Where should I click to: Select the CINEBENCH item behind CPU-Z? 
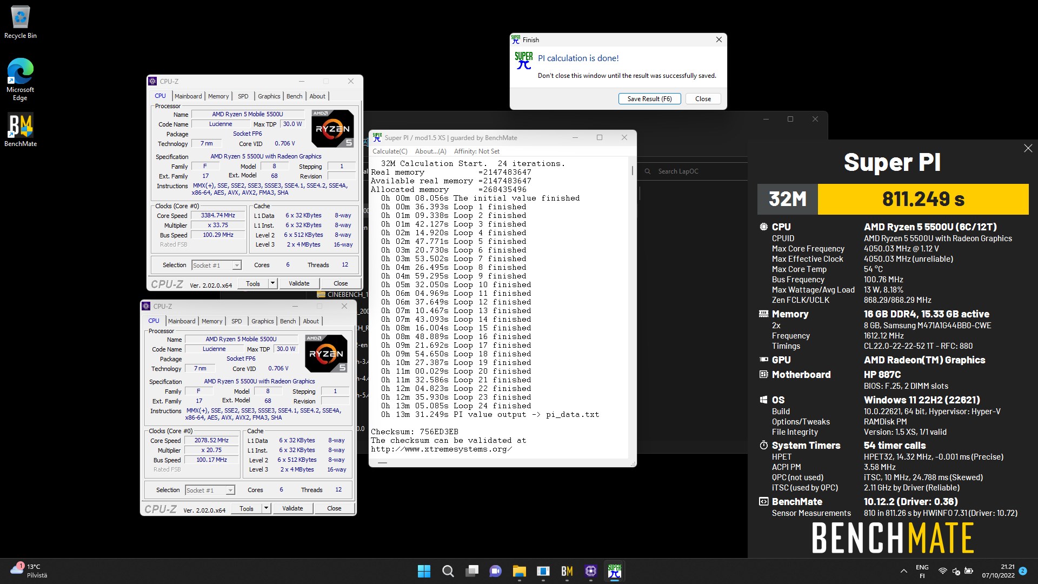pos(343,295)
